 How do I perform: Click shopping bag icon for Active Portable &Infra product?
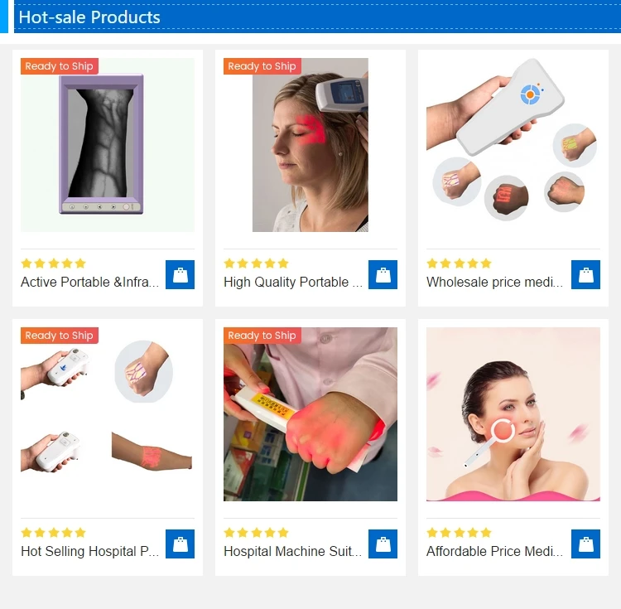pos(180,274)
